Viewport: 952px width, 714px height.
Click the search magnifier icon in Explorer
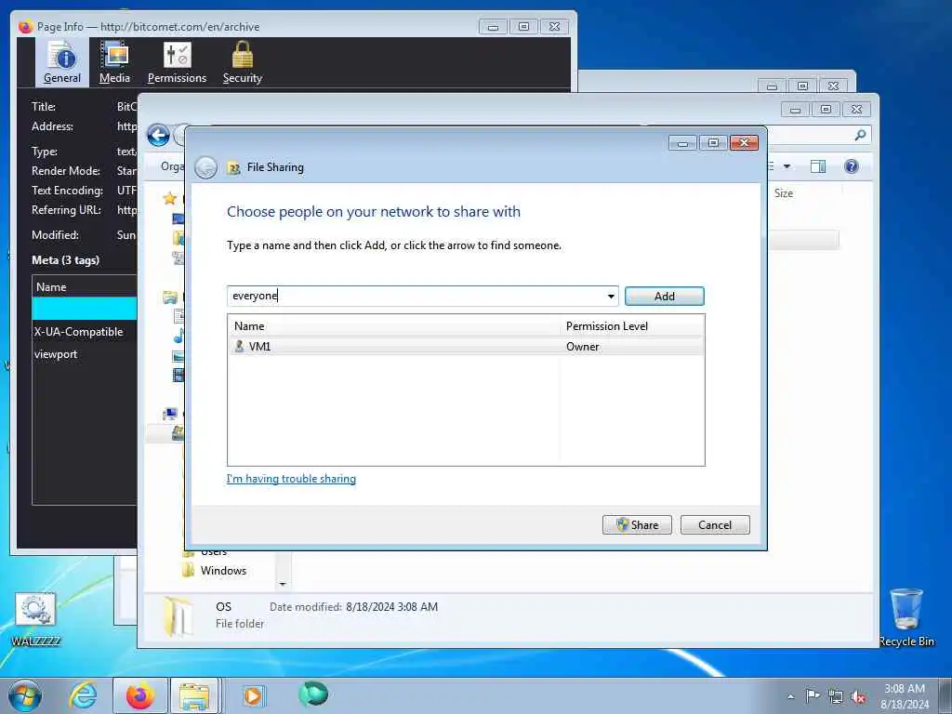click(860, 135)
